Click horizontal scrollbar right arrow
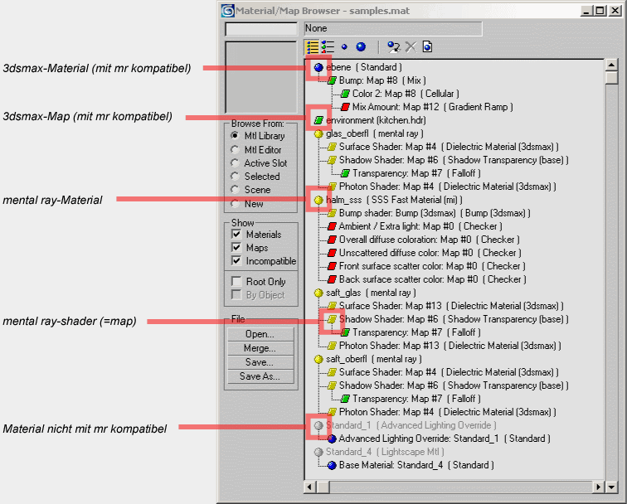The width and height of the screenshot is (627, 504). point(599,487)
